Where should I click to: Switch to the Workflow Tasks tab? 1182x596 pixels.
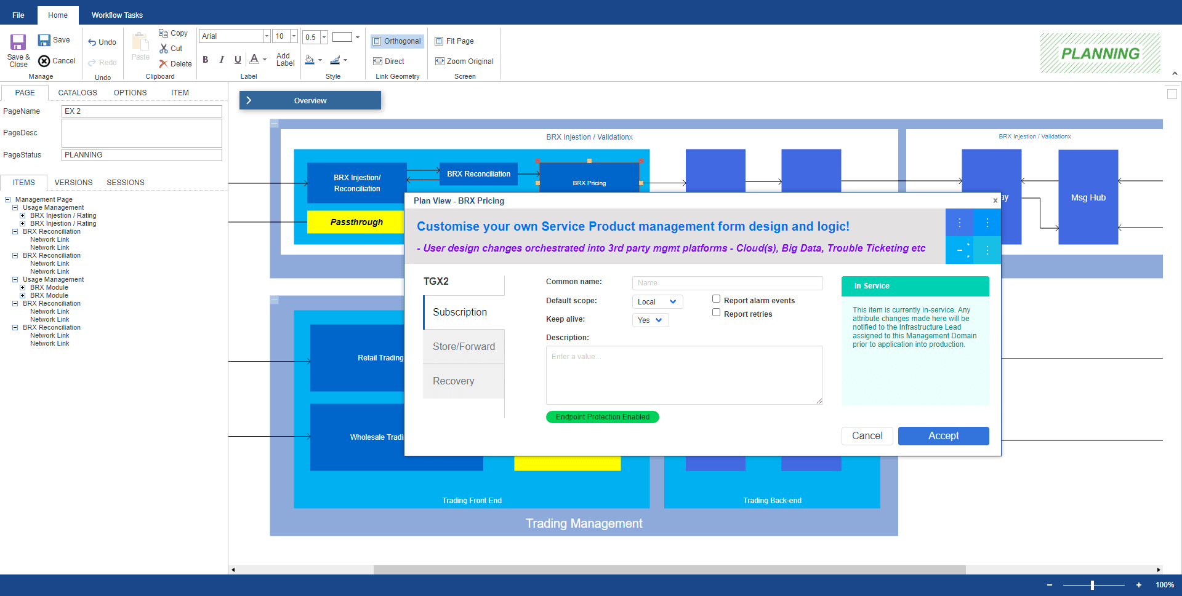(116, 15)
